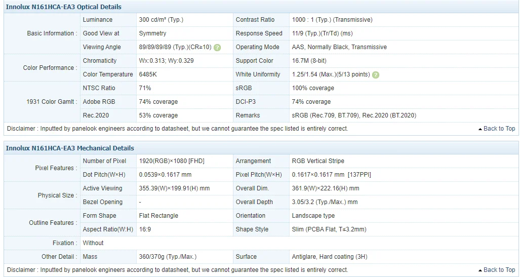Select the NTSC Ratio value 71%
The width and height of the screenshot is (520, 277).
point(145,88)
